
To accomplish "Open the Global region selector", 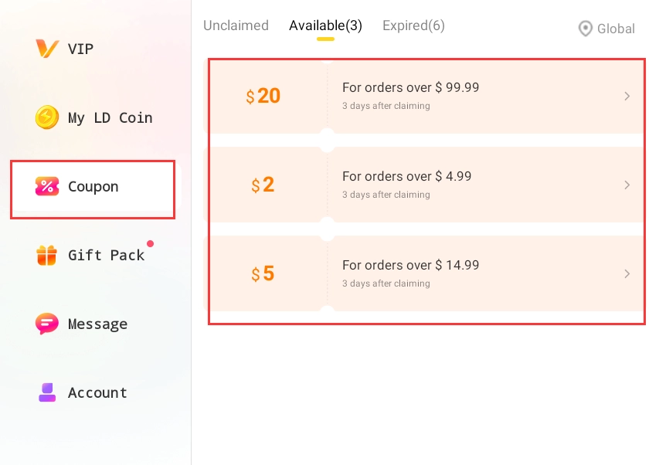I will tap(606, 29).
